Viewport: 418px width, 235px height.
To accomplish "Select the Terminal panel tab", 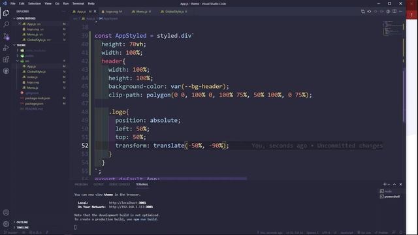I will (x=142, y=184).
